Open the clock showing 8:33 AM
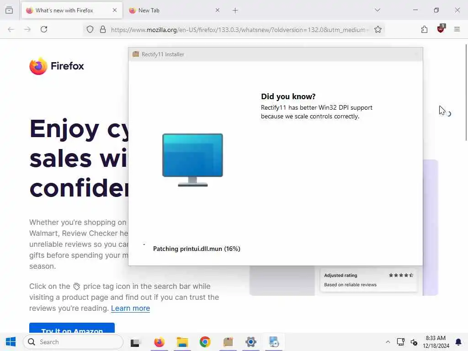The height and width of the screenshot is (351, 468). point(436,342)
